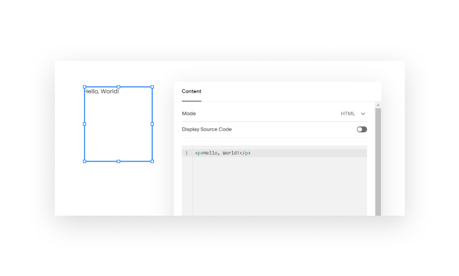459x276 pixels.
Task: Select the 'Hello, World!' text in the block
Action: pyautogui.click(x=102, y=91)
